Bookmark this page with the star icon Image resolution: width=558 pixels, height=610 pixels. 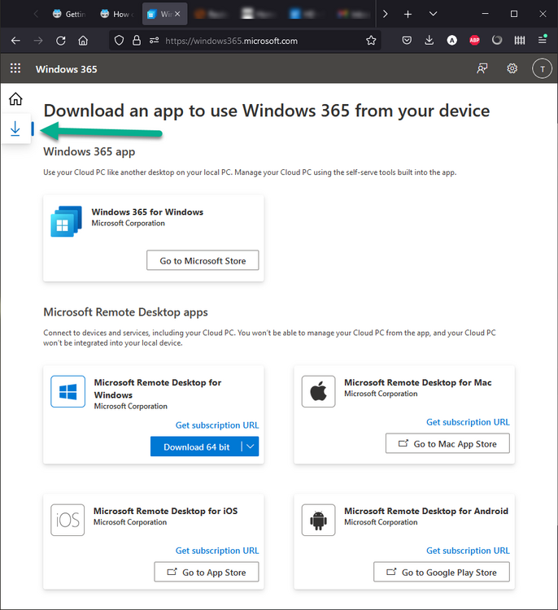pos(371,41)
